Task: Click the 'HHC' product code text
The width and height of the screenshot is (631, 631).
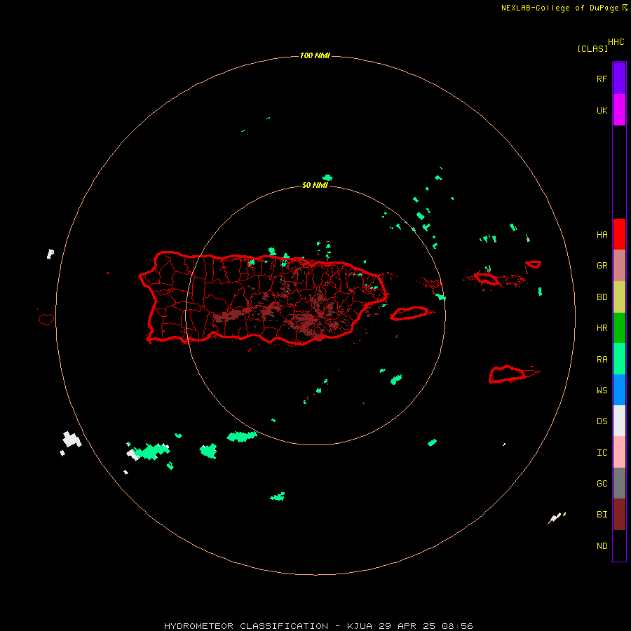Action: pos(616,42)
